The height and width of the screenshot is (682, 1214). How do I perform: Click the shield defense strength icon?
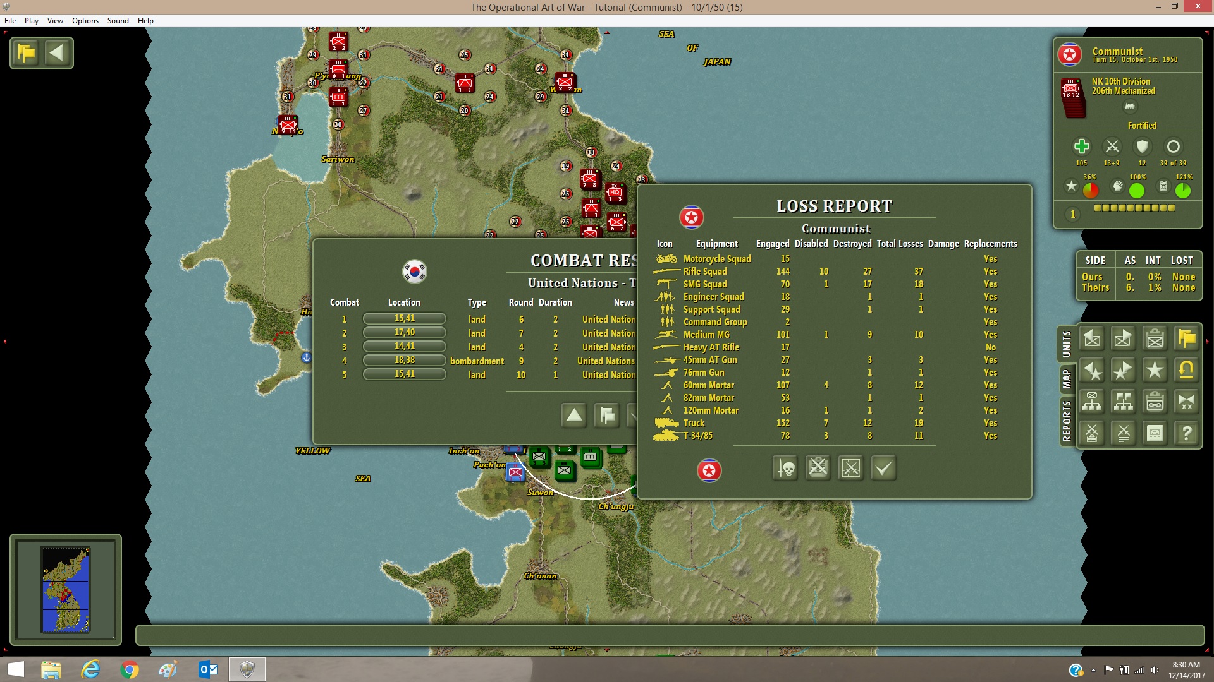coord(1142,147)
